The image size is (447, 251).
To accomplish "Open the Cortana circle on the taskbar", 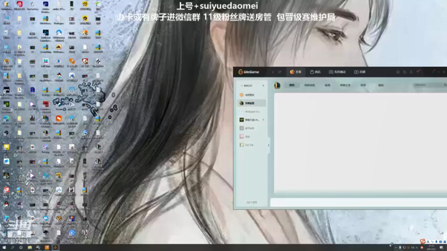I will coord(21,248).
